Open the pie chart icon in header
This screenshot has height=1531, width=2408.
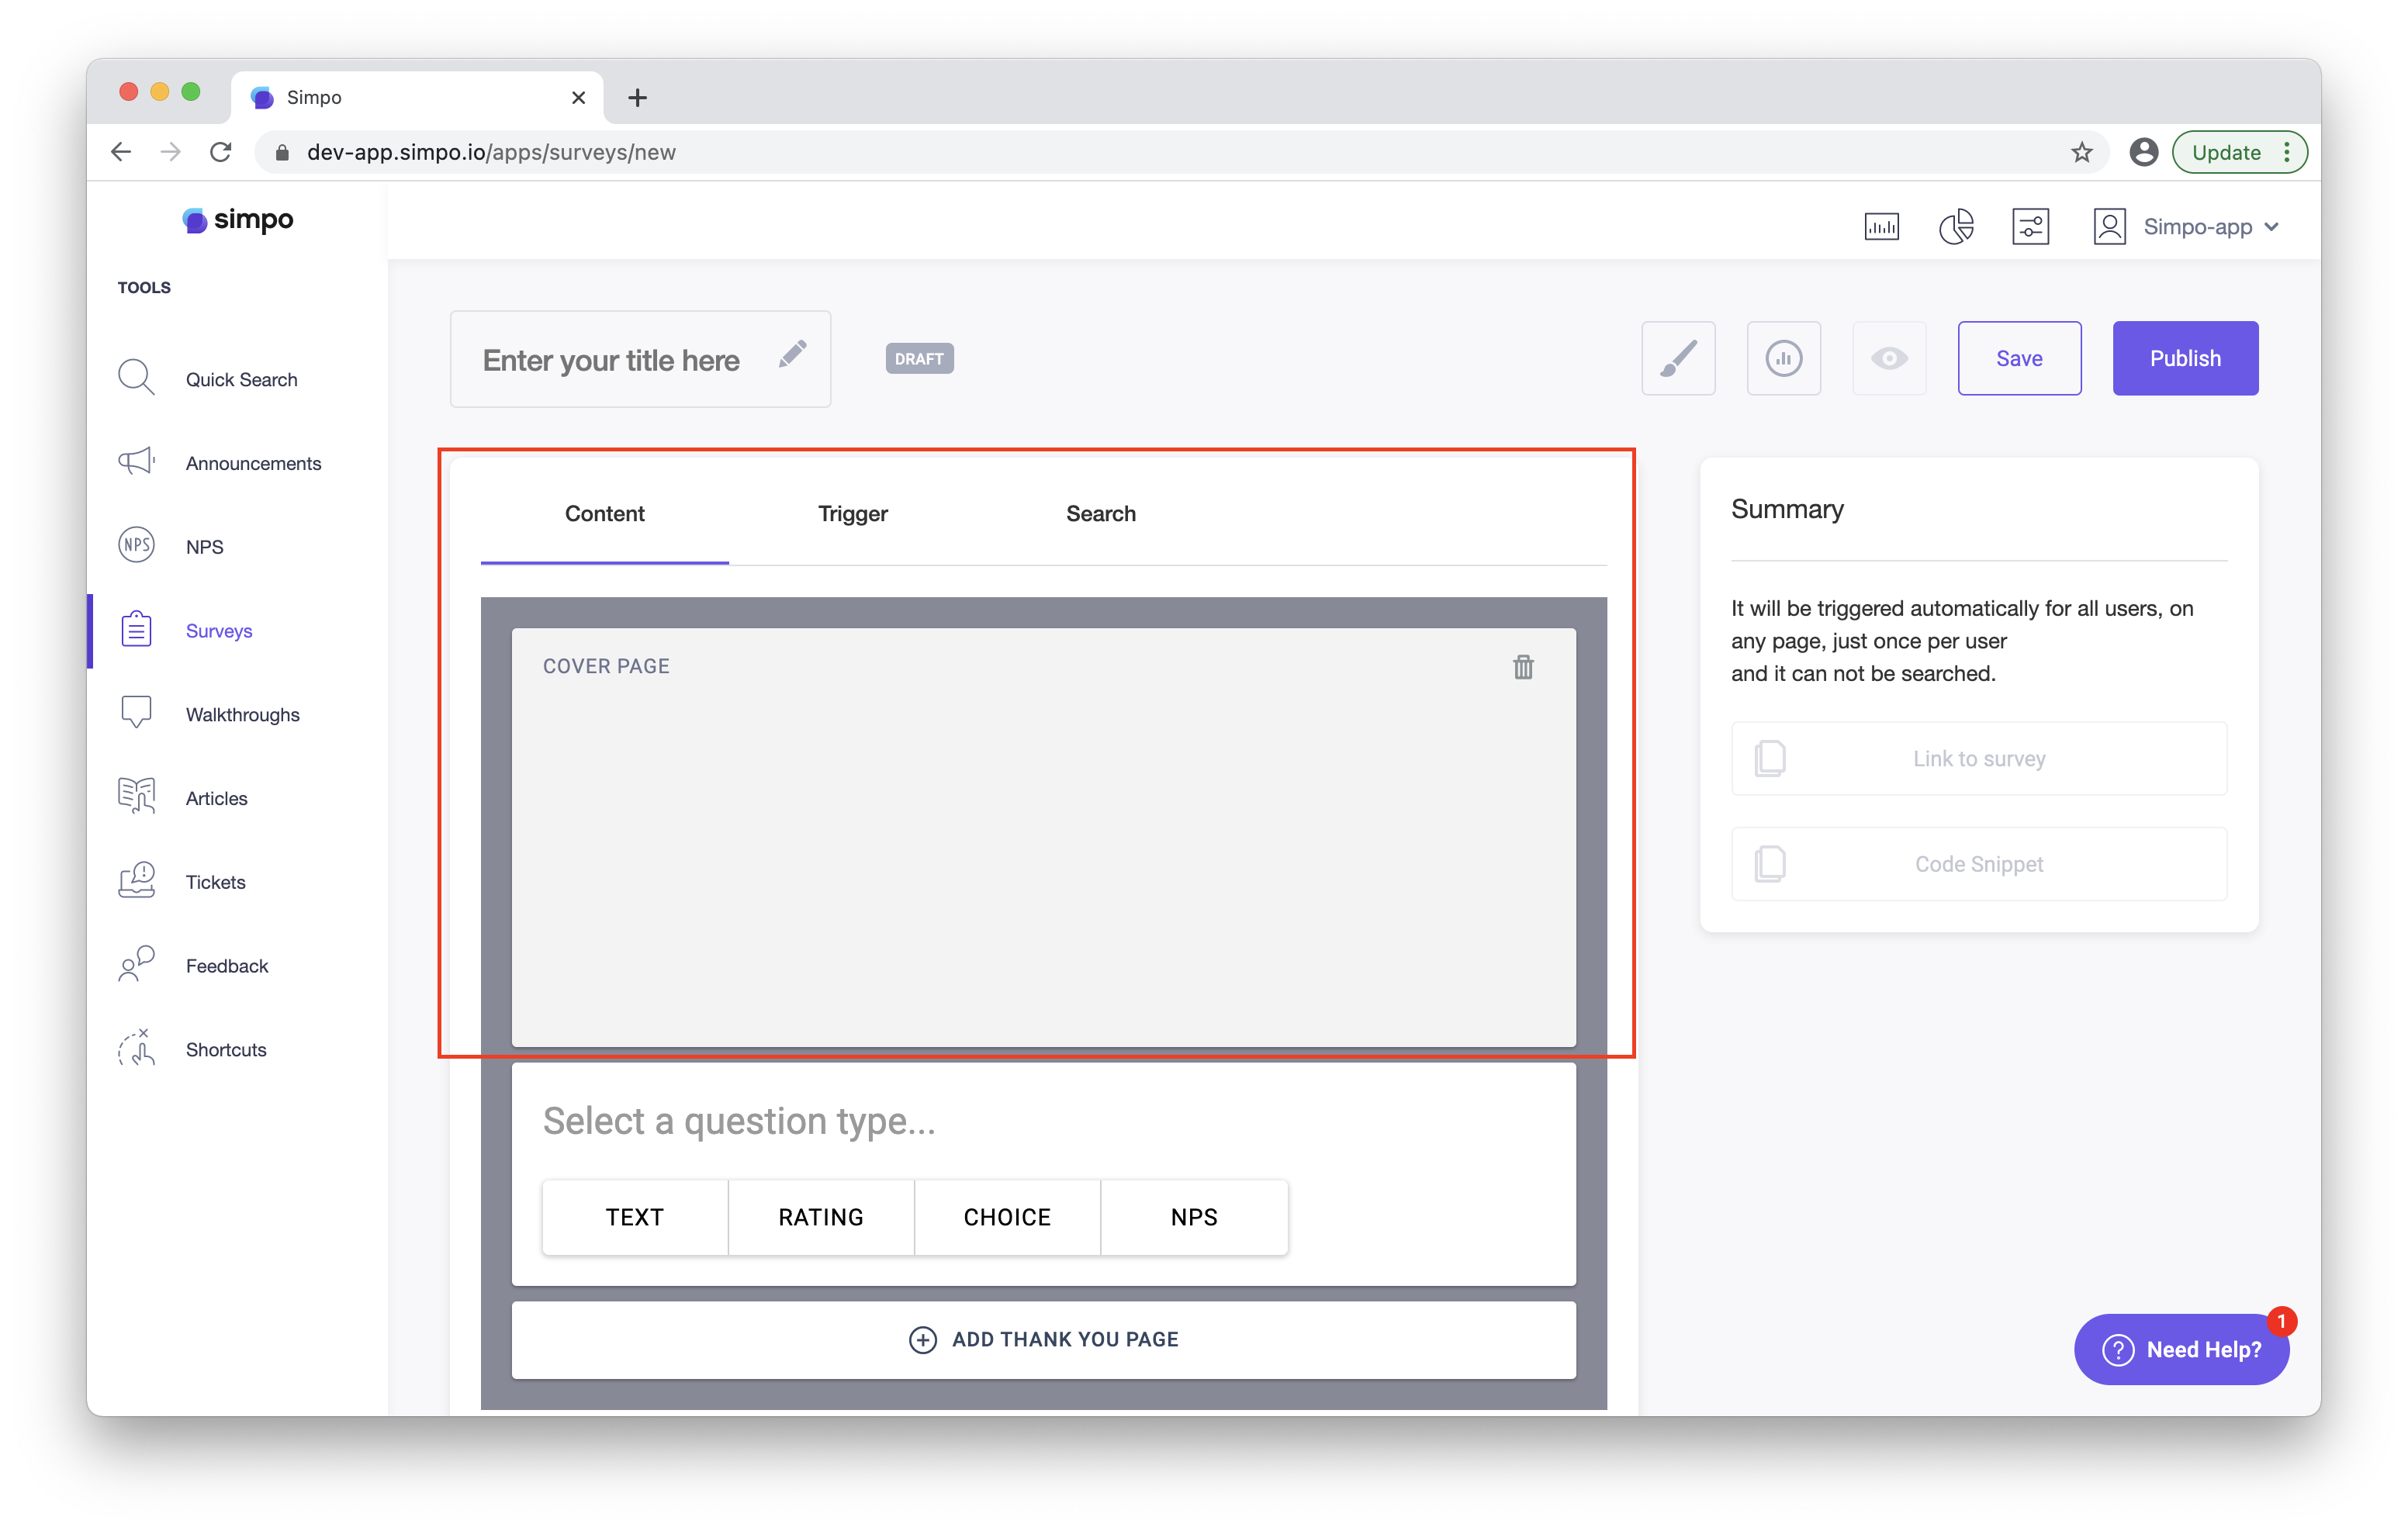tap(1956, 227)
